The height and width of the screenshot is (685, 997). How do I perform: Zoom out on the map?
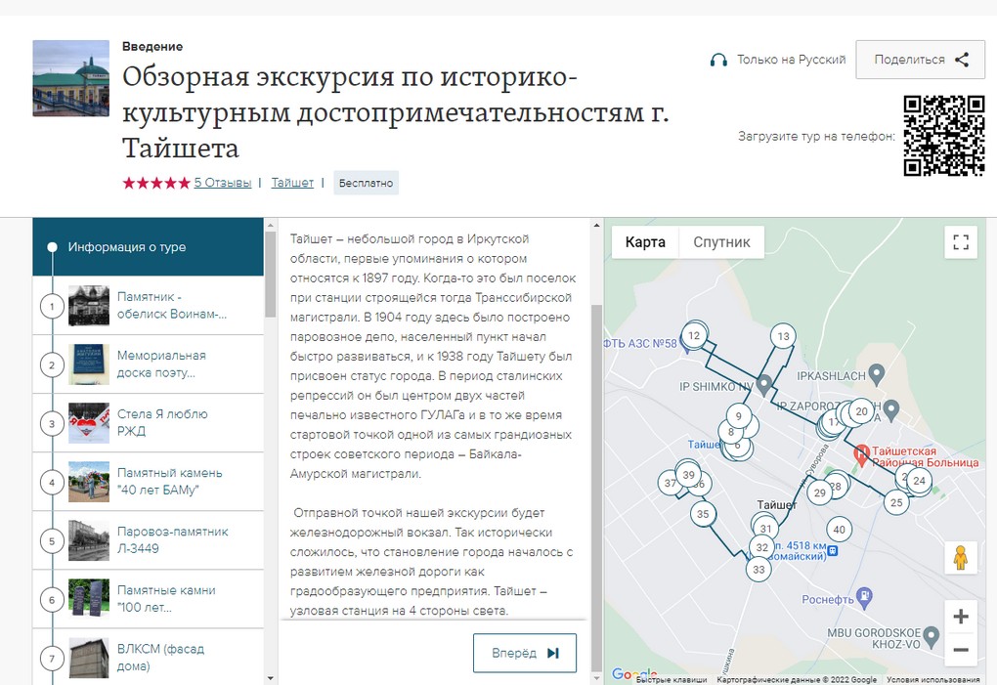pos(961,650)
